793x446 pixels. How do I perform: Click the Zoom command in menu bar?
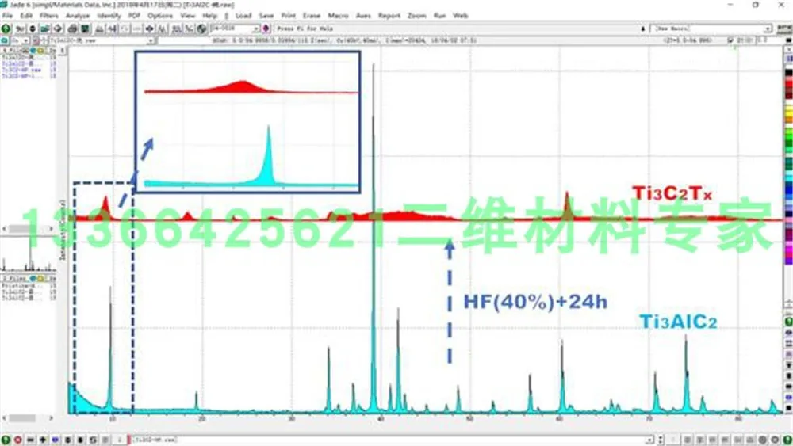tap(417, 16)
